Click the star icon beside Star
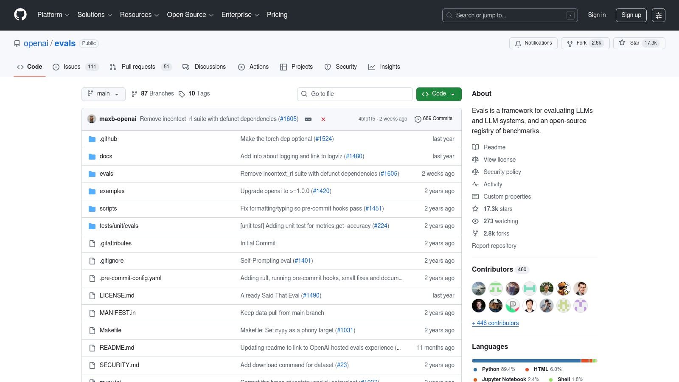The image size is (679, 382). click(x=622, y=43)
